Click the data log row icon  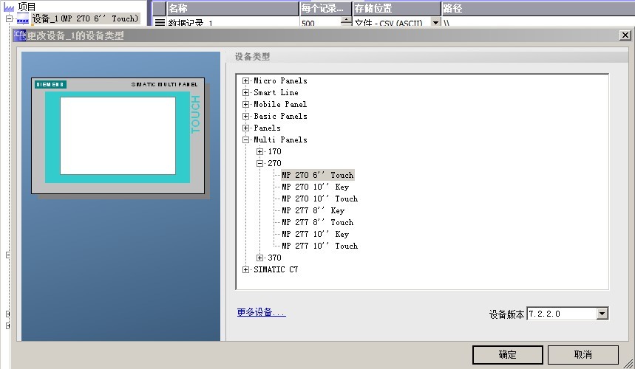[160, 23]
